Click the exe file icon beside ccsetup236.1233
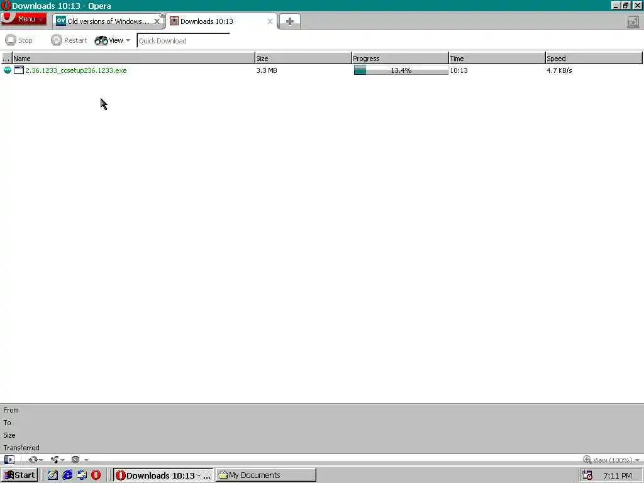 click(x=19, y=70)
